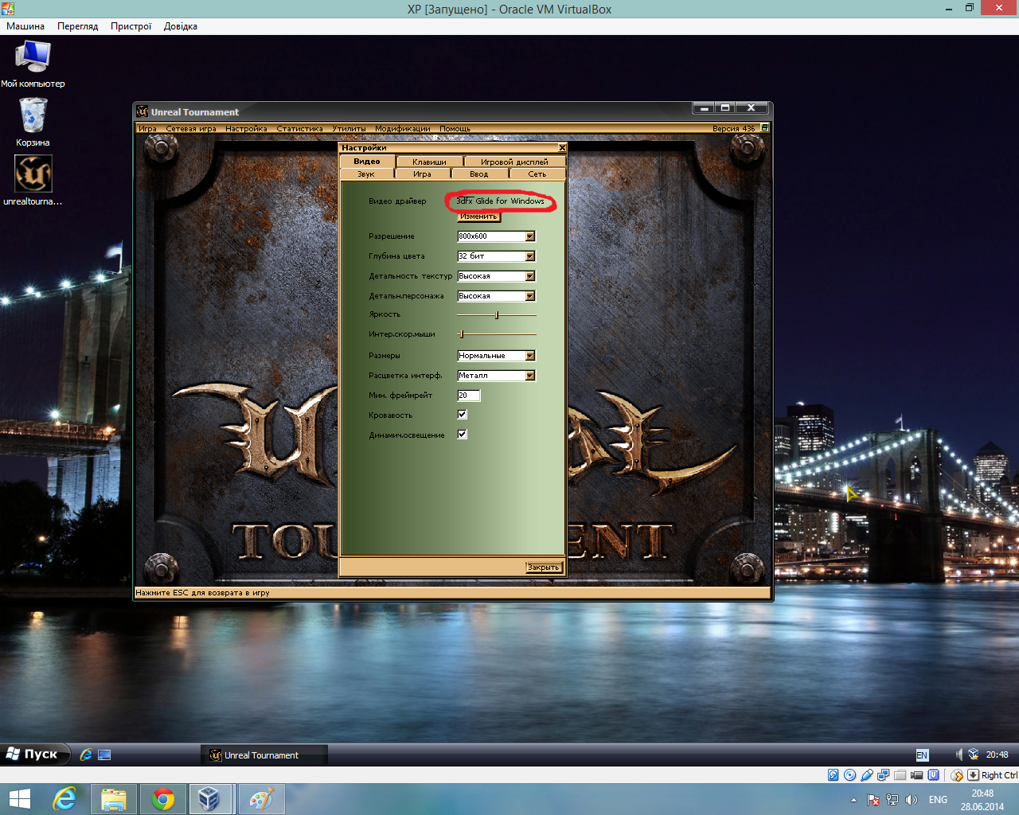
Task: Select the unrealtourna... desktop shortcut
Action: [x=33, y=181]
